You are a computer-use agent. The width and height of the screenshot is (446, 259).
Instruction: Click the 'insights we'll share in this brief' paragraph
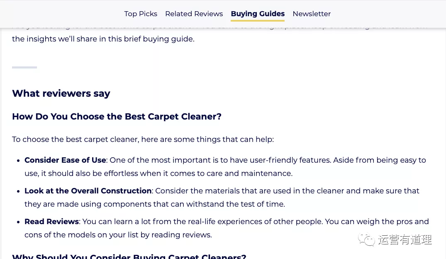pos(103,39)
